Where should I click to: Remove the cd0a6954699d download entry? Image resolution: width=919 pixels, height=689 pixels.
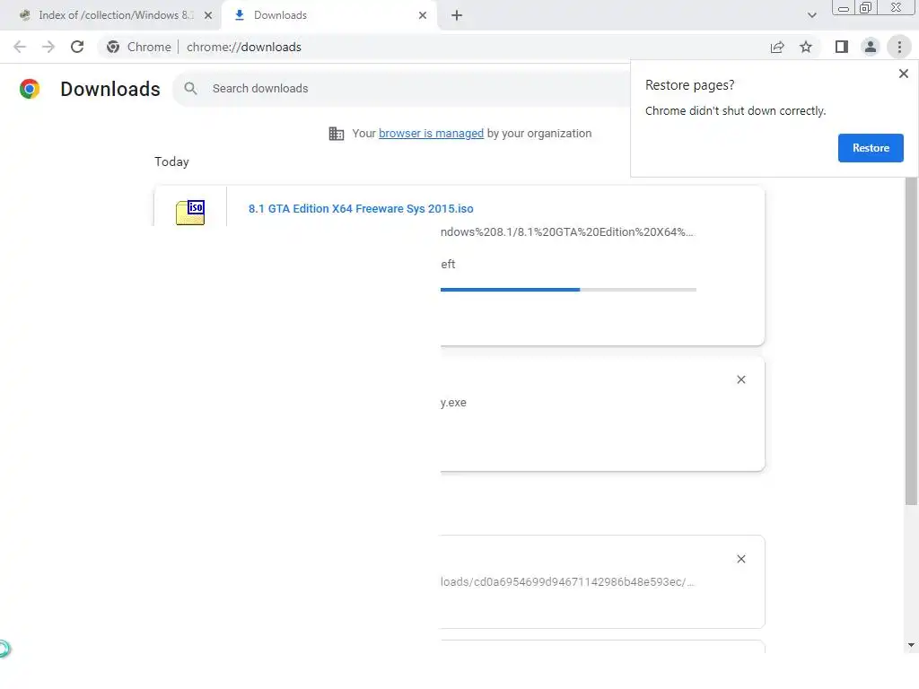pos(740,559)
